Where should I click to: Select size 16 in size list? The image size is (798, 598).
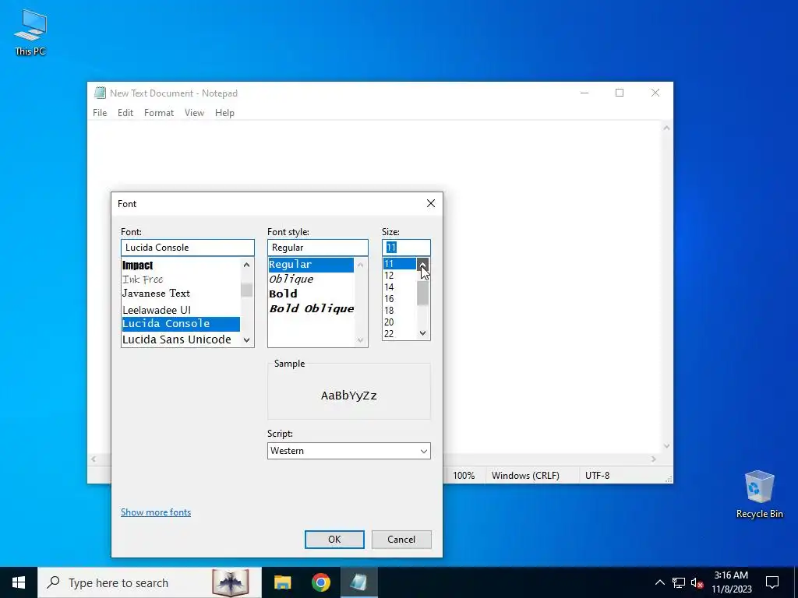pyautogui.click(x=400, y=299)
